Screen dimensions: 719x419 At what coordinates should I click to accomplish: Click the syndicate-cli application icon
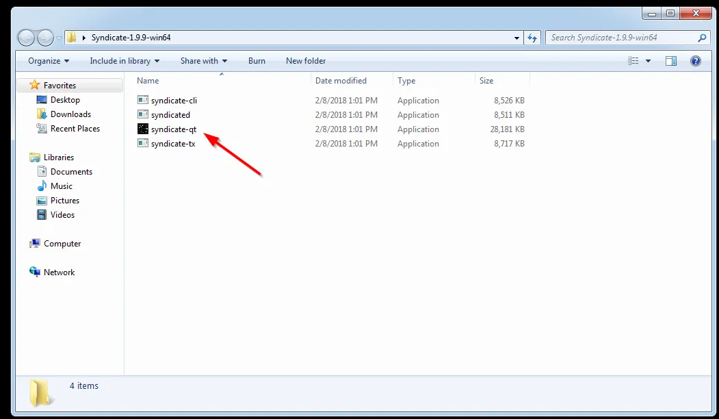[x=143, y=100]
